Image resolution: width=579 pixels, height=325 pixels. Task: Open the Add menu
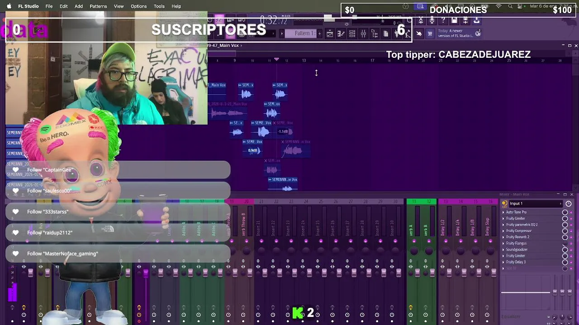[79, 6]
